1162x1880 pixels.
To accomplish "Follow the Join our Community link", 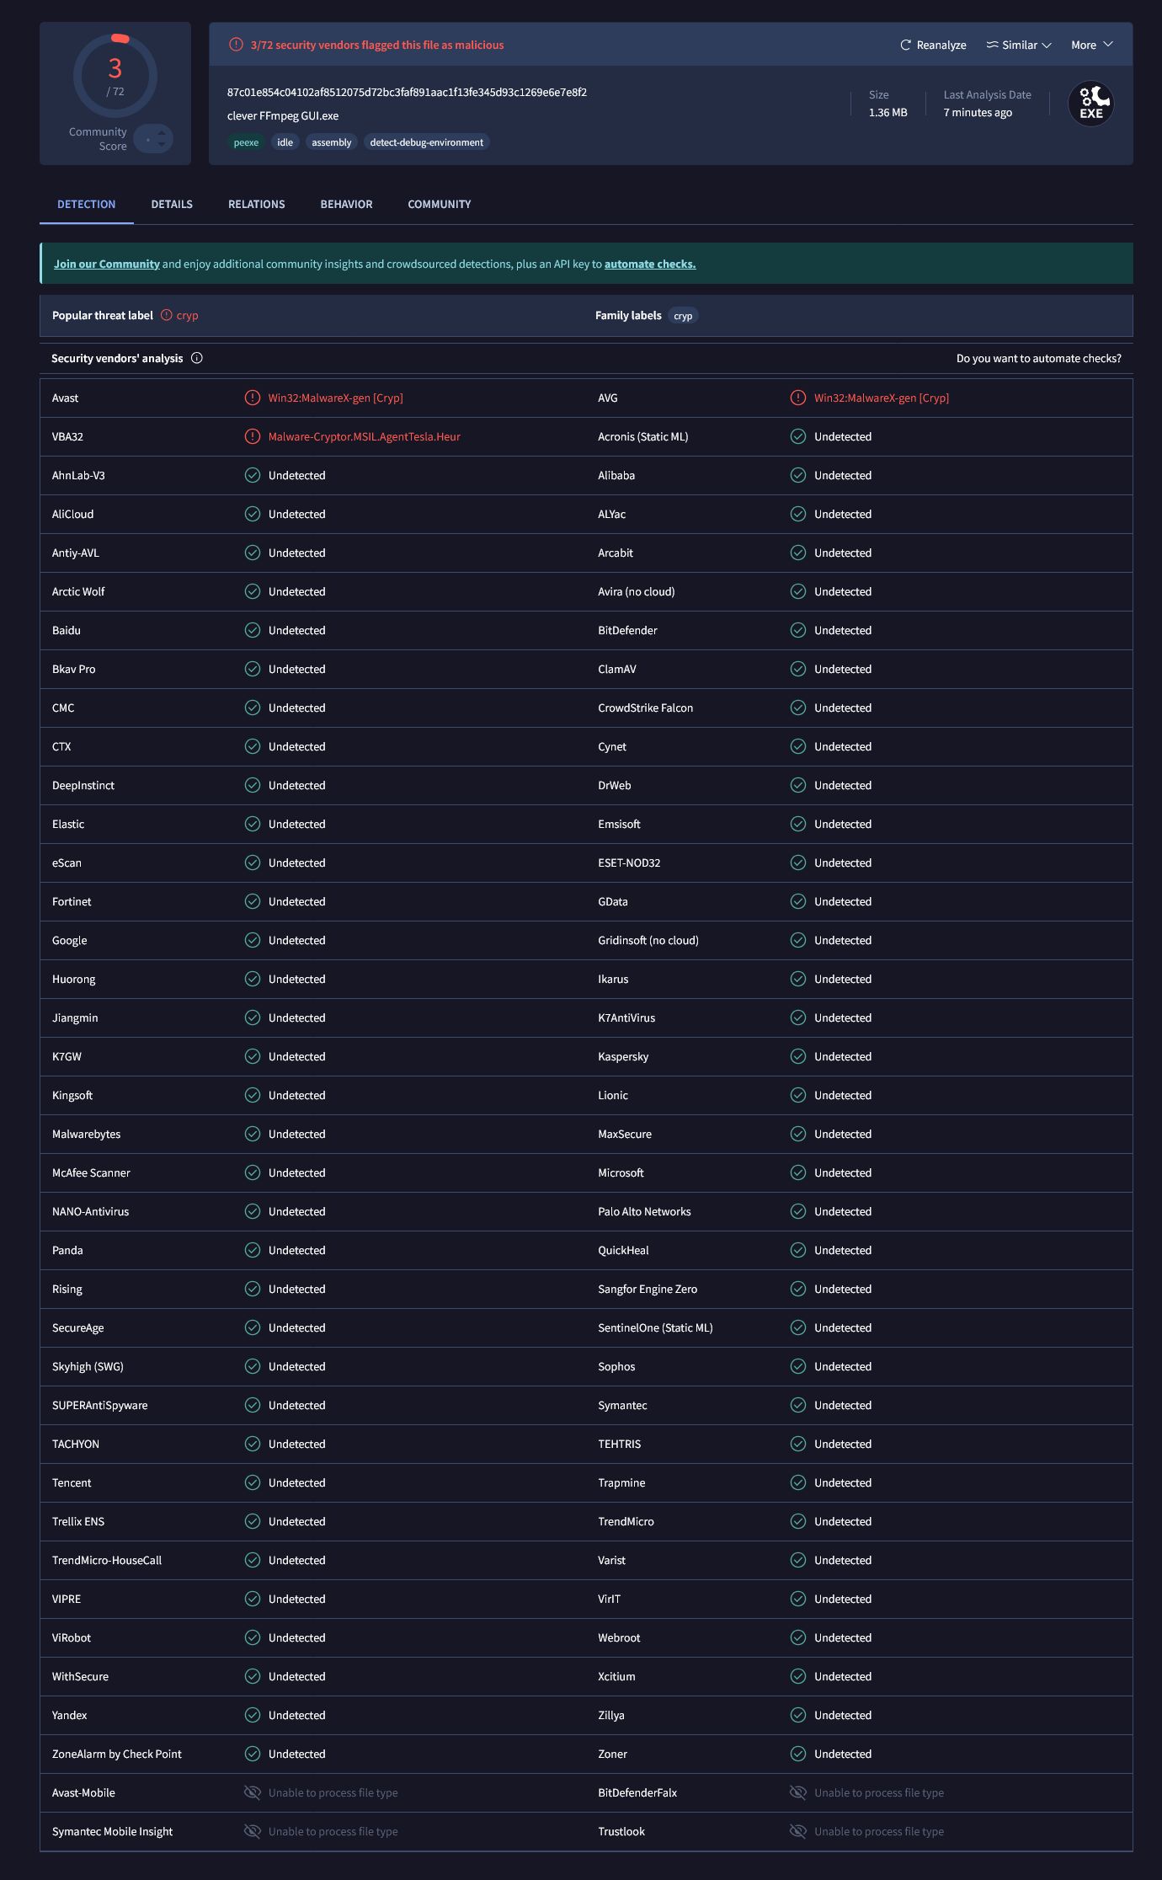I will 107,264.
